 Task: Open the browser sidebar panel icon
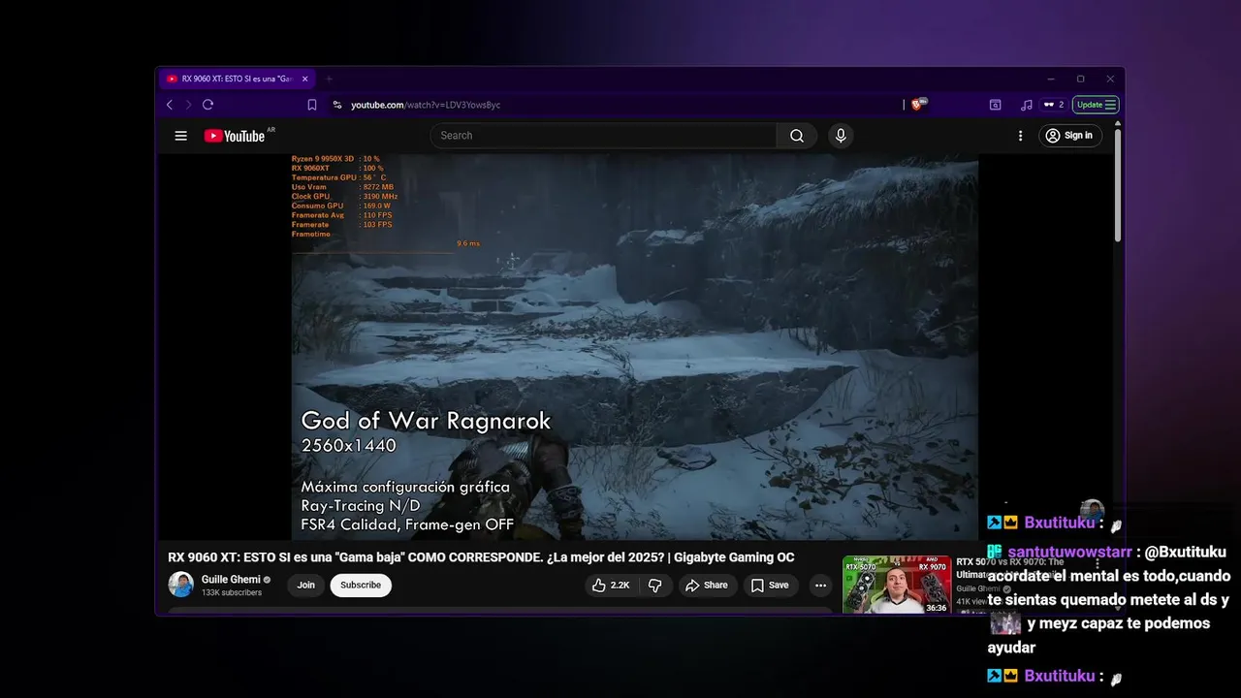pyautogui.click(x=995, y=105)
